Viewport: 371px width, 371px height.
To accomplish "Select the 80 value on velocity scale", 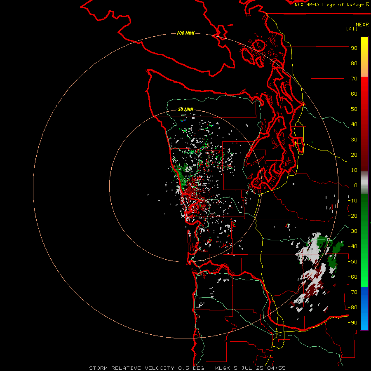I will 354,63.
